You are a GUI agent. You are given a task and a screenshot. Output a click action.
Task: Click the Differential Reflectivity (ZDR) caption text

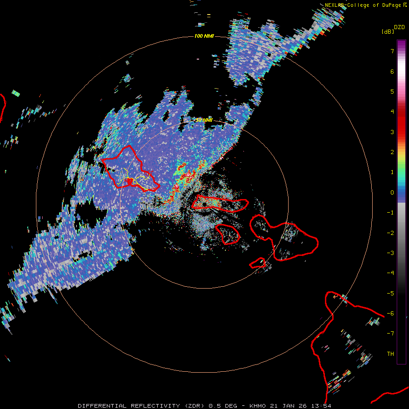point(142,406)
